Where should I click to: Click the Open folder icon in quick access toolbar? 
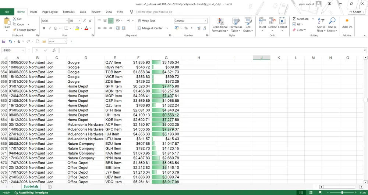44,41
